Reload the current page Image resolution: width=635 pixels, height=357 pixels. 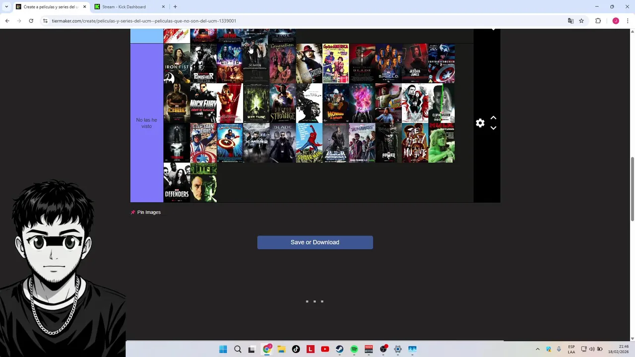point(31,21)
